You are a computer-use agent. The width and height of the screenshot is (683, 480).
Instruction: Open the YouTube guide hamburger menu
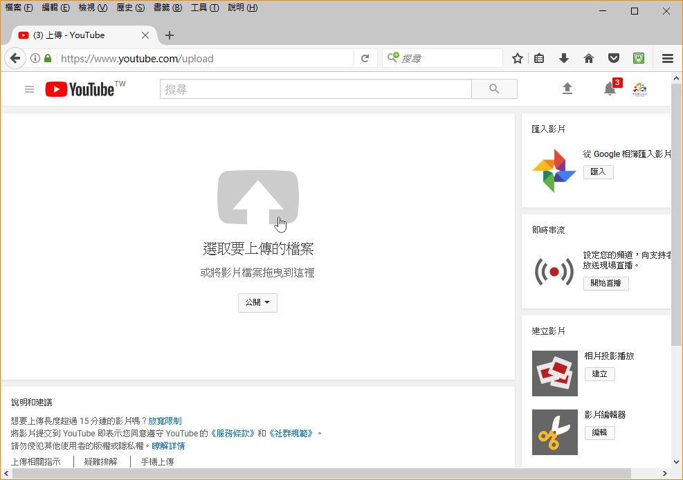pyautogui.click(x=28, y=89)
